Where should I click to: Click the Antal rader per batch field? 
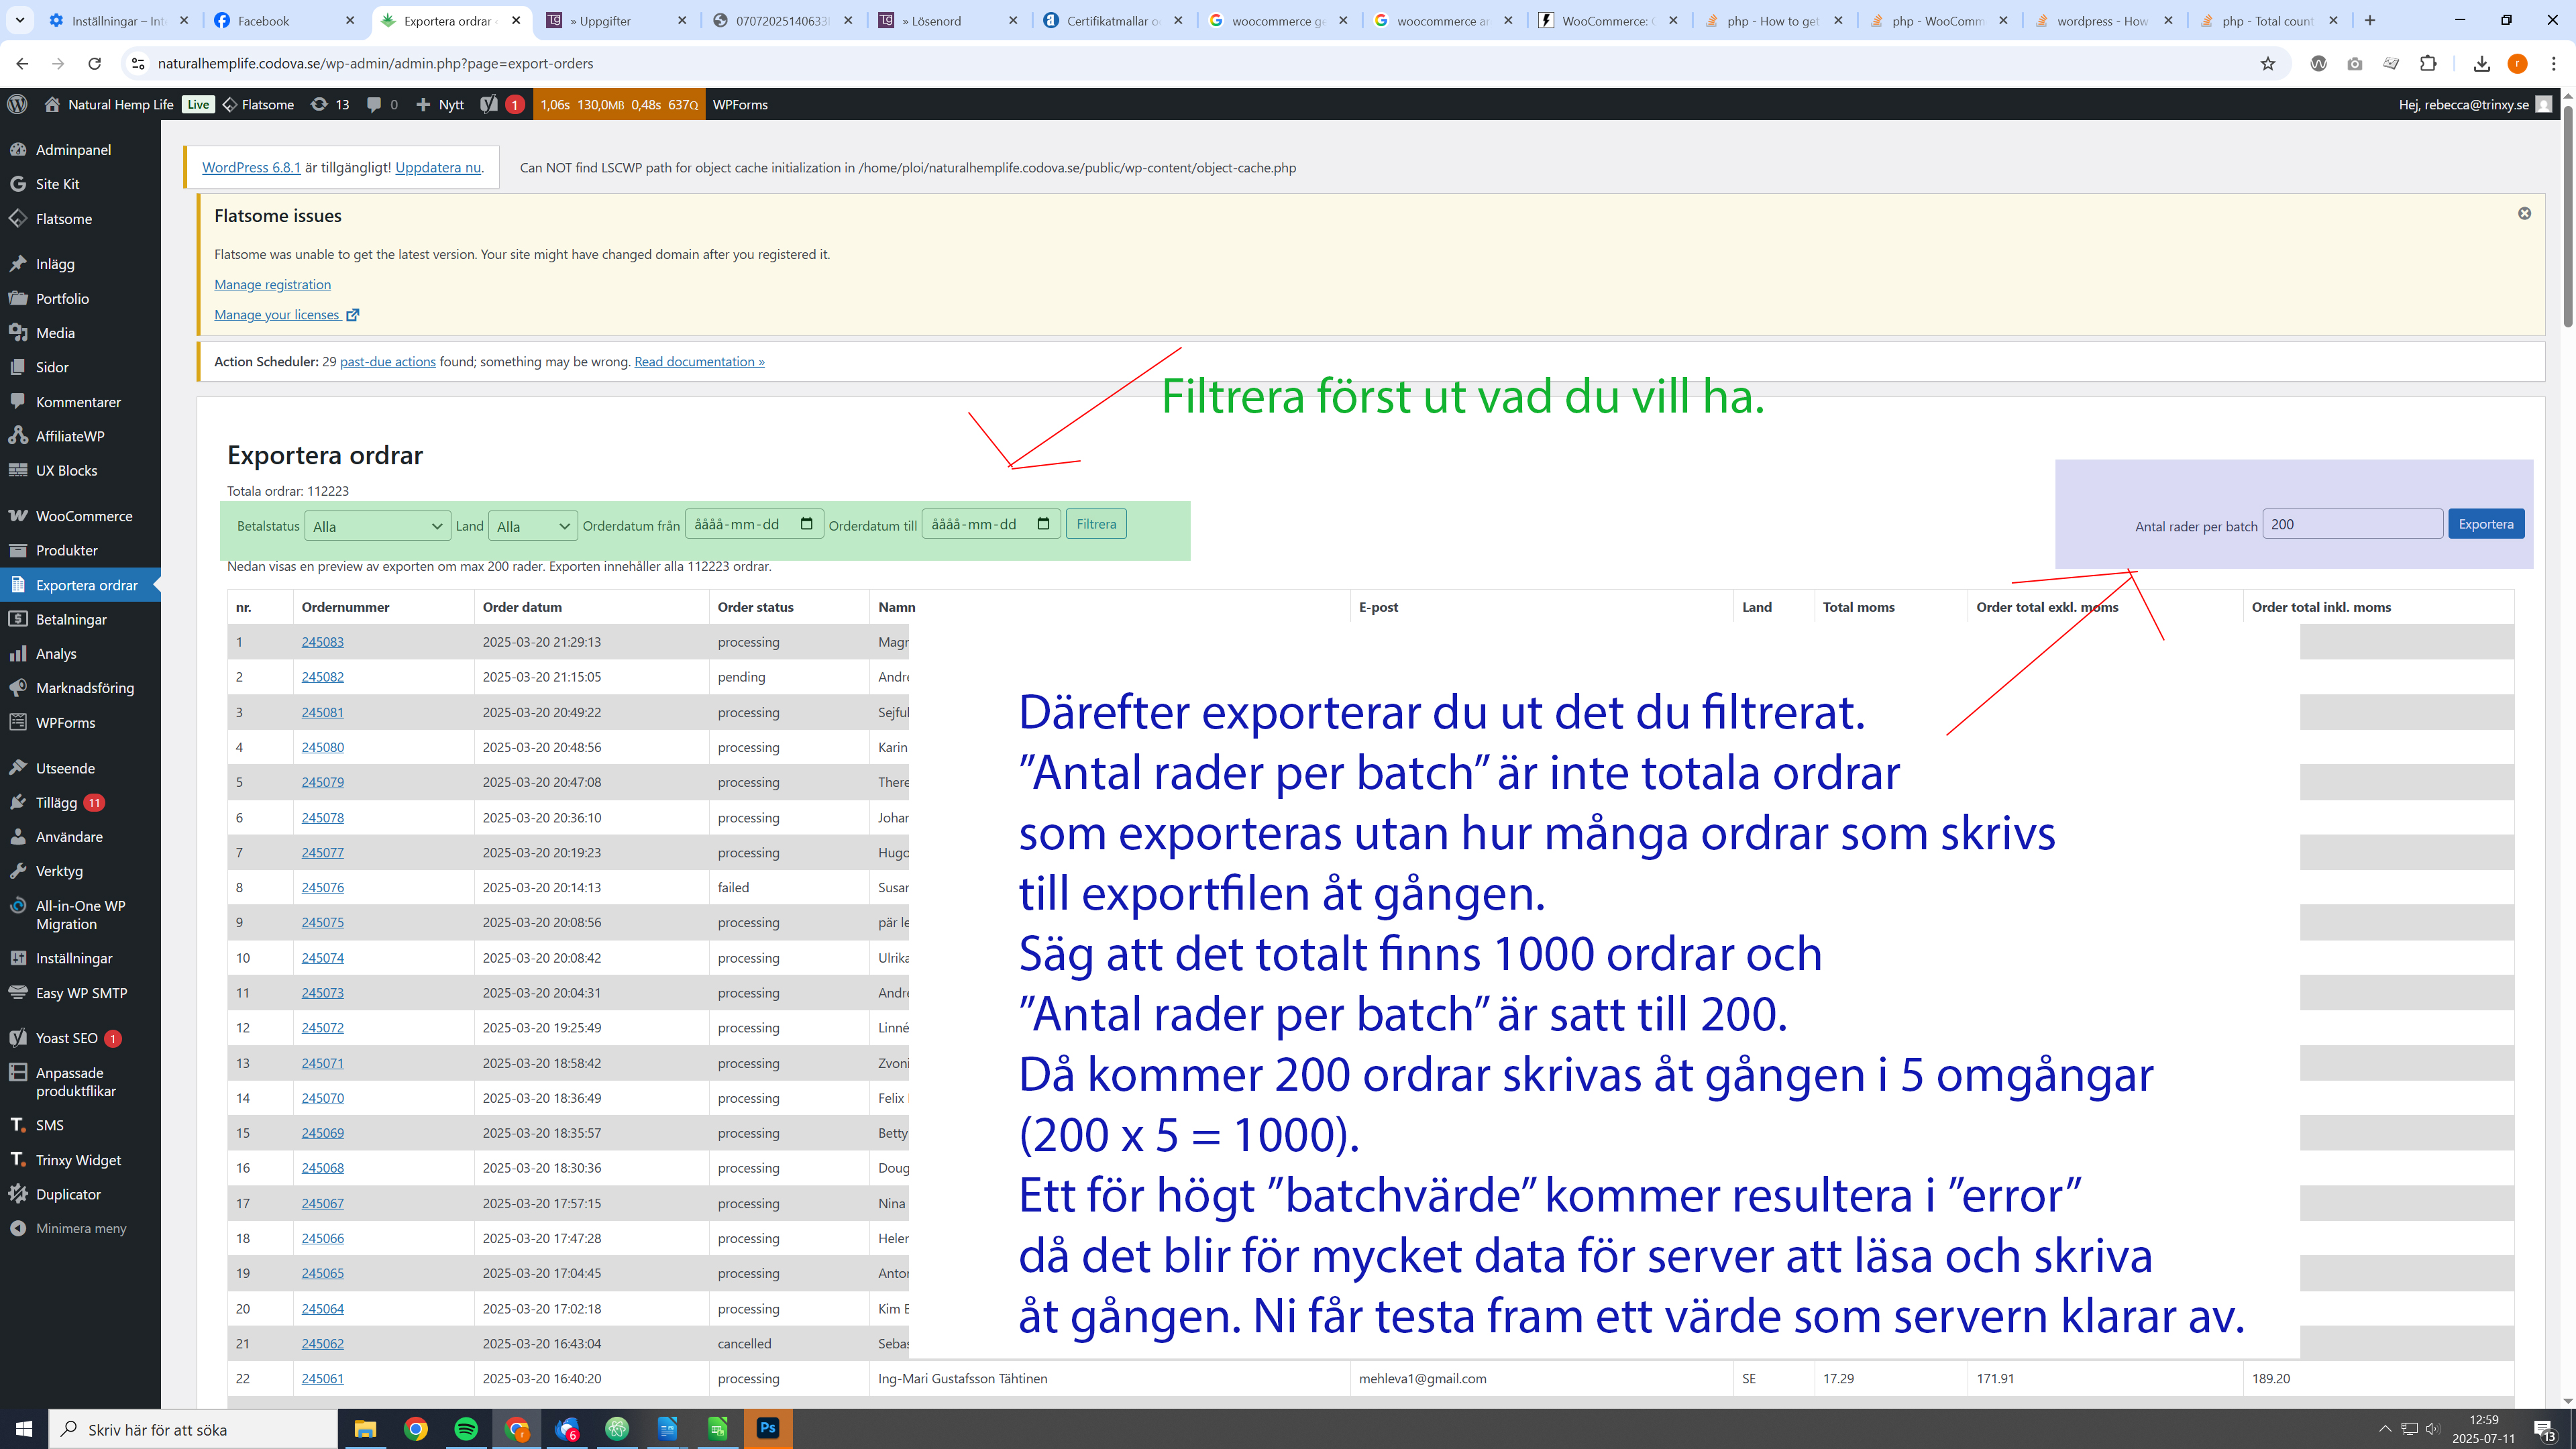point(2352,524)
